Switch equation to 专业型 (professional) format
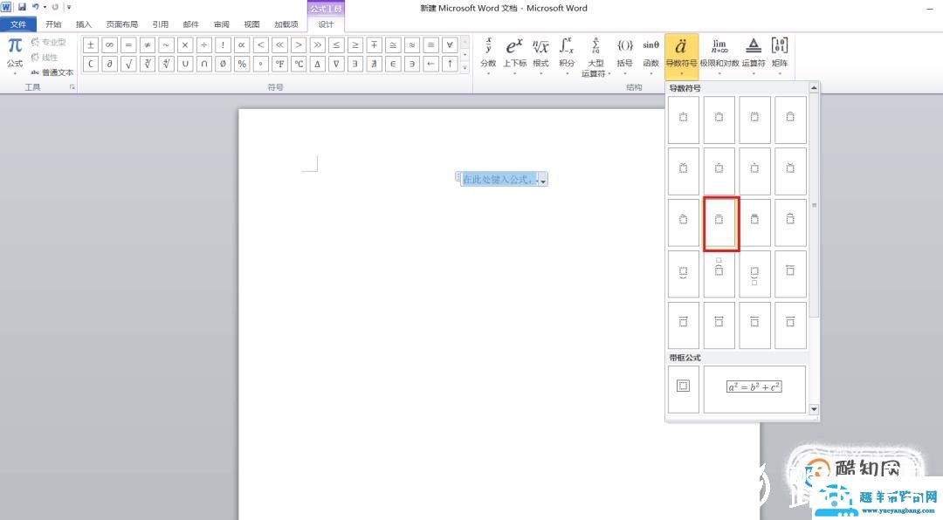This screenshot has width=943, height=520. 49,42
